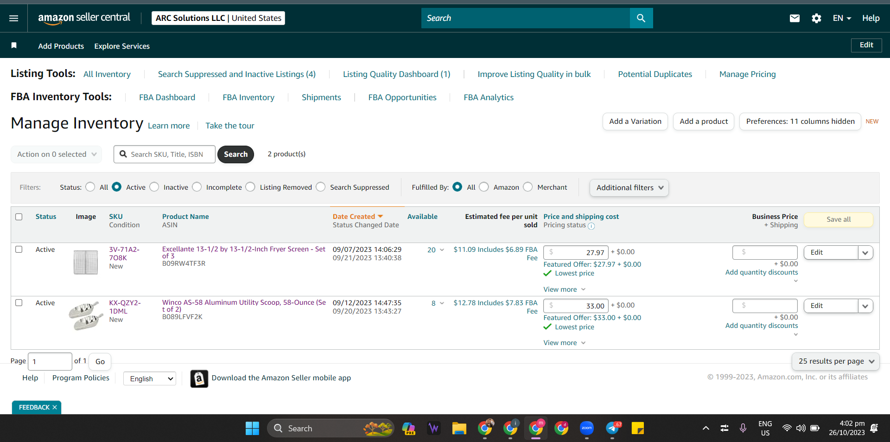Check the select-all header checkbox
The image size is (890, 442).
[19, 217]
